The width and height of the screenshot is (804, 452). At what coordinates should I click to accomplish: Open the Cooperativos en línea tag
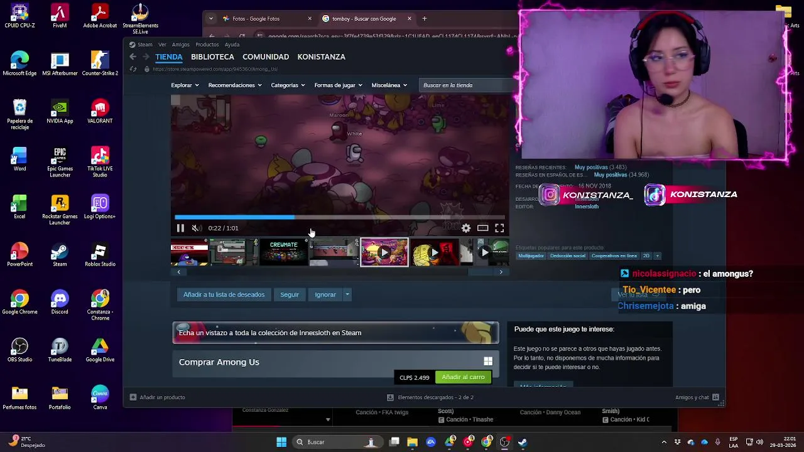coord(614,256)
